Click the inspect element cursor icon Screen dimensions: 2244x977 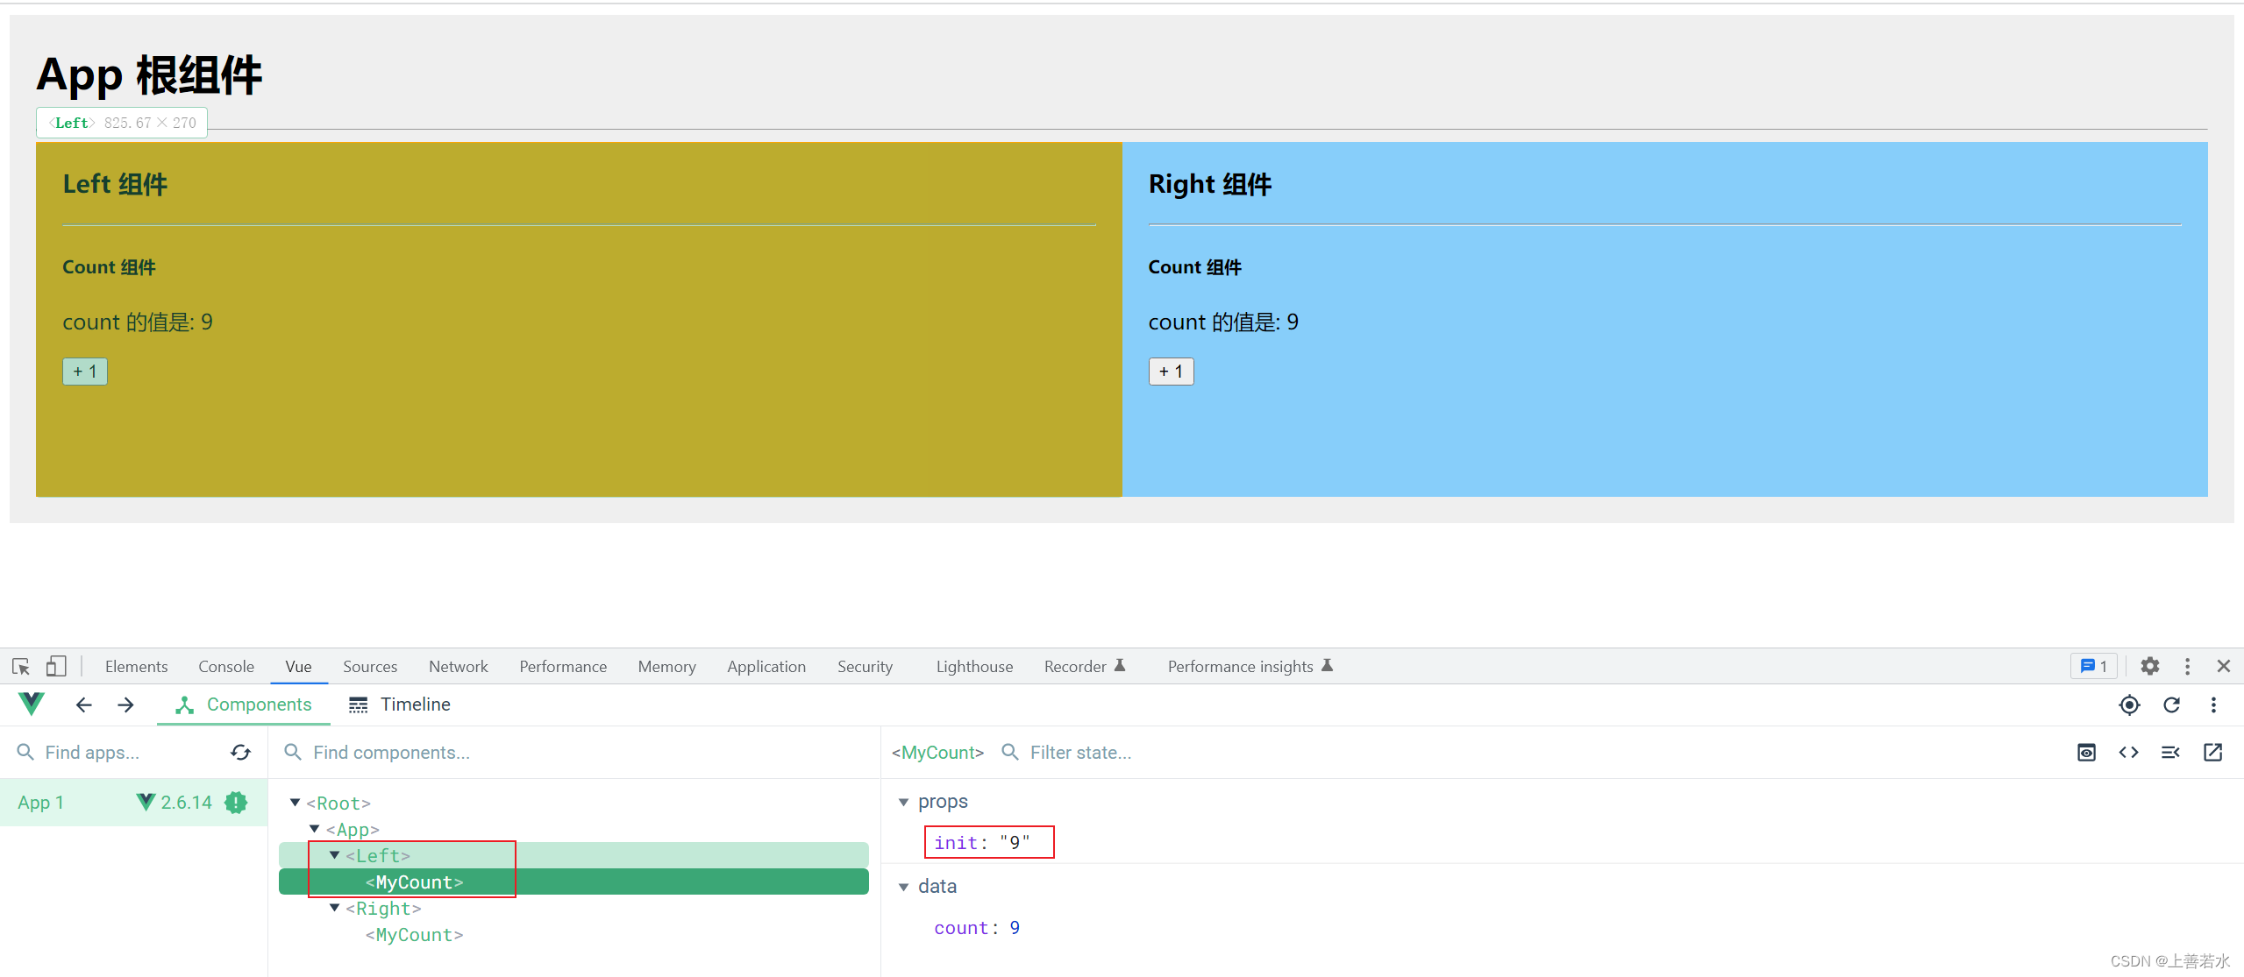pos(21,667)
